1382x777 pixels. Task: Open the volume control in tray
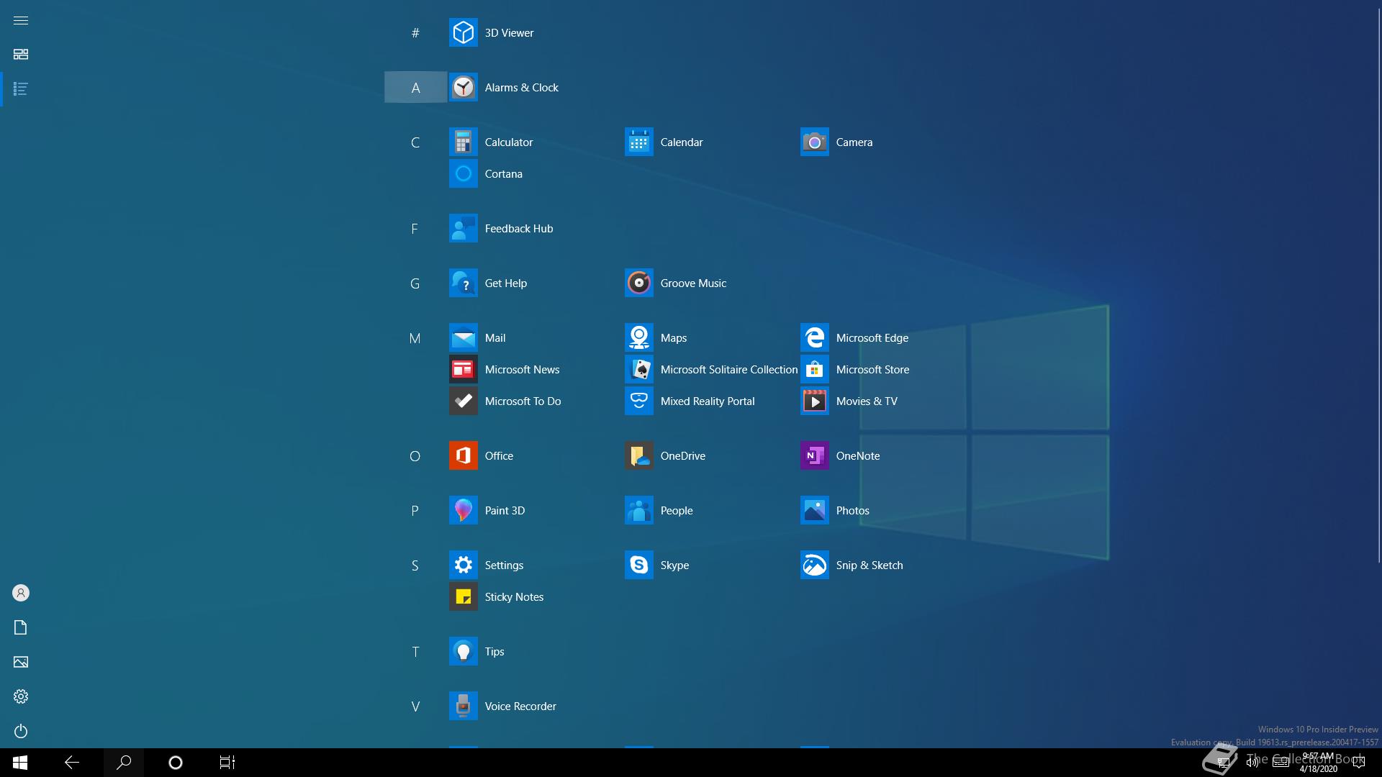1252,763
